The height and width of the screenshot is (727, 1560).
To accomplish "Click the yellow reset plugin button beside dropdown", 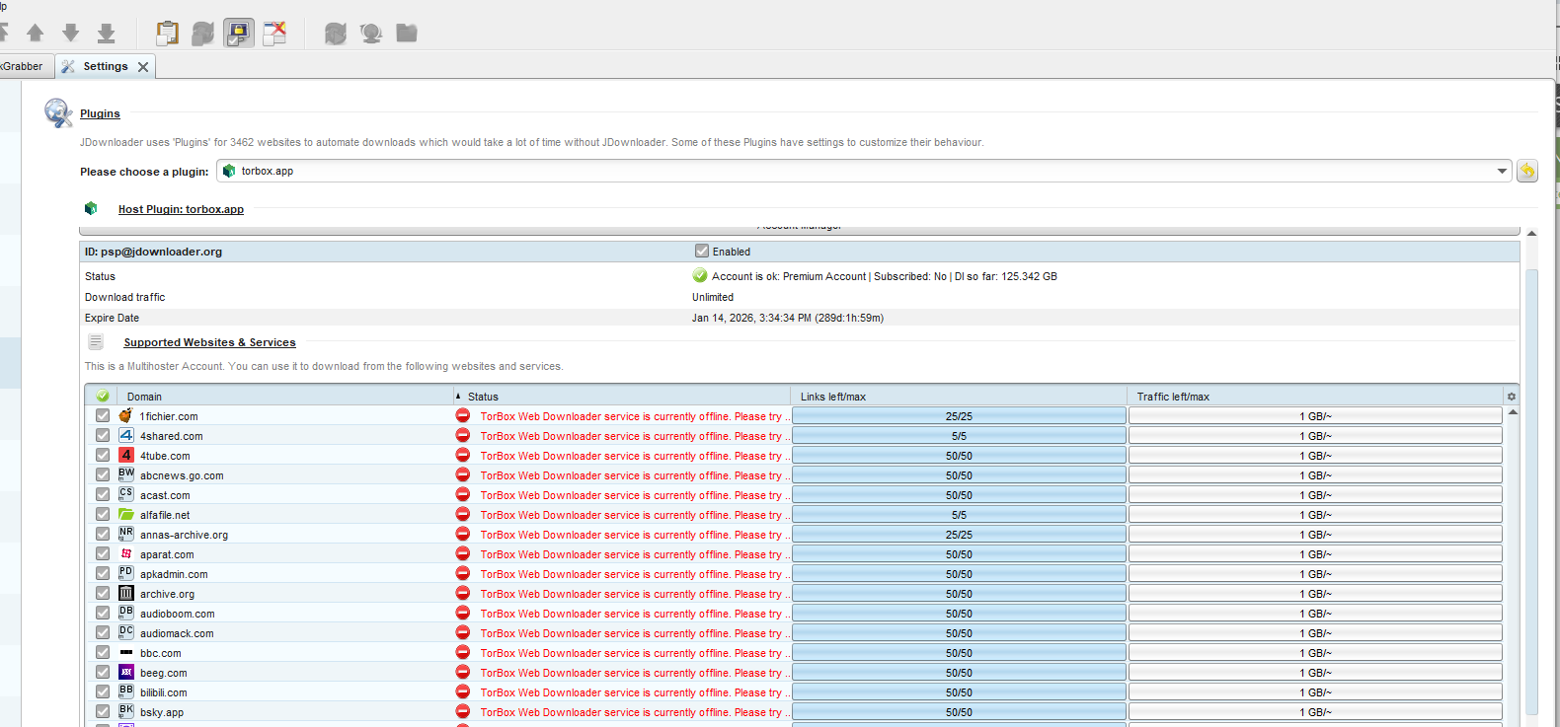I will click(x=1527, y=171).
